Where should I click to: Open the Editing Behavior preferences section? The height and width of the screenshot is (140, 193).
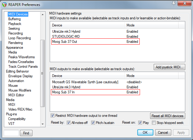point(17,71)
